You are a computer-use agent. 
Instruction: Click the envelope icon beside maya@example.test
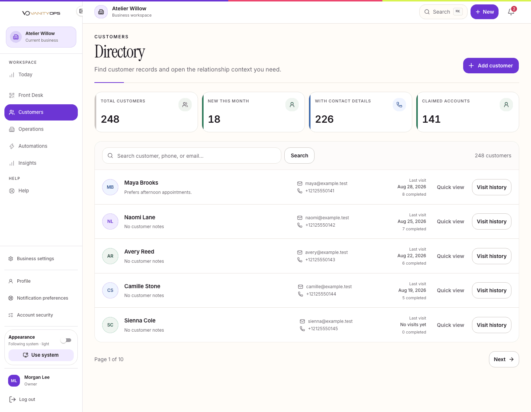point(300,184)
